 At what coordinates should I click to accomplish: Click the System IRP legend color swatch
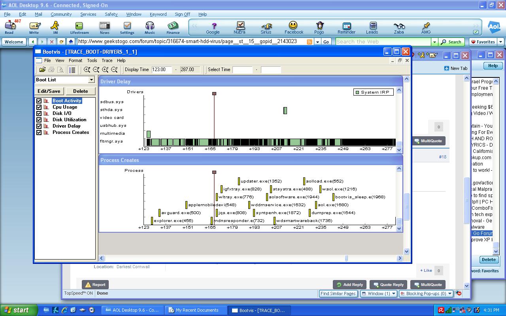(357, 92)
